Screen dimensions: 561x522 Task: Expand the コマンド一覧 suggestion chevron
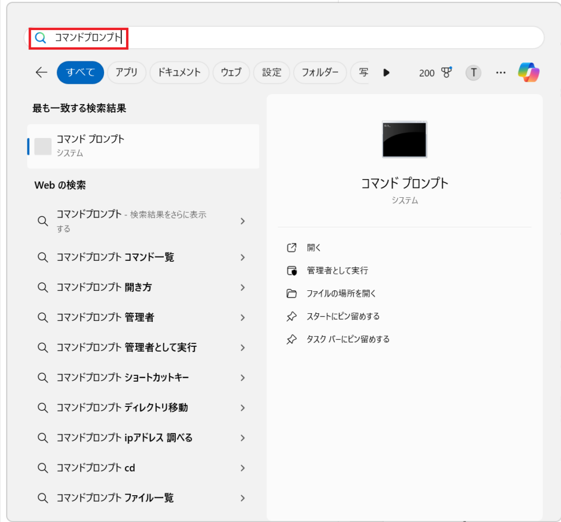243,257
